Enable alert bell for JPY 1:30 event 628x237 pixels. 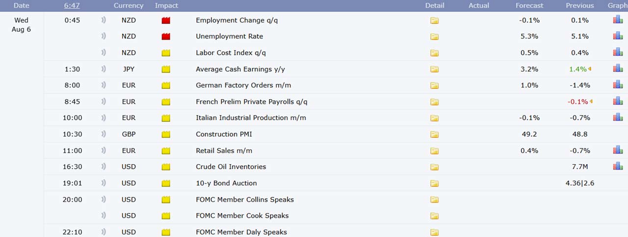click(104, 69)
